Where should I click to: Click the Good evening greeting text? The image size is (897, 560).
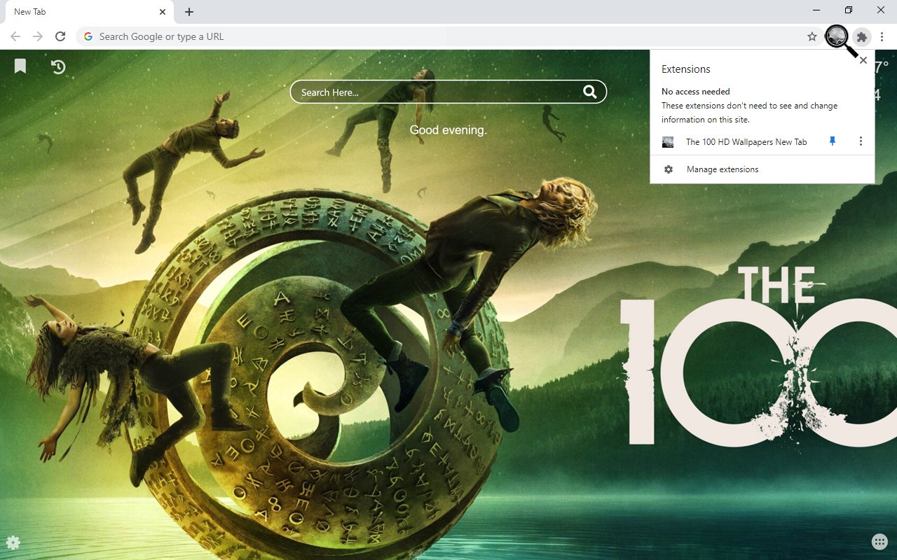pyautogui.click(x=448, y=130)
